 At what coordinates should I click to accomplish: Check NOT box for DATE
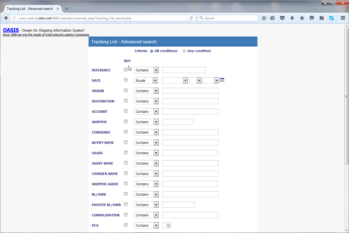point(126,80)
